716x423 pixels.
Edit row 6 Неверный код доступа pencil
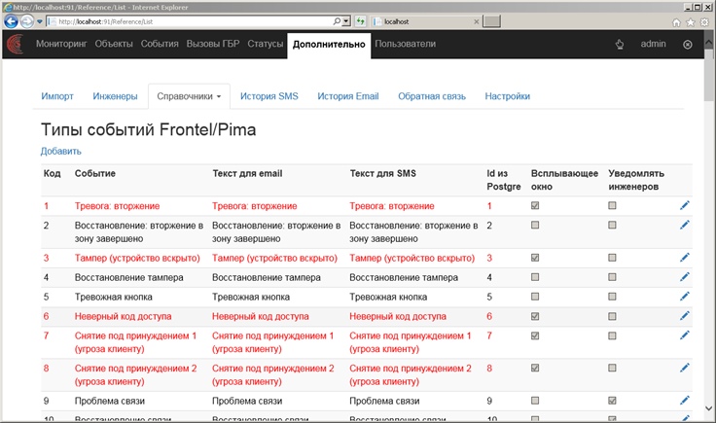[x=684, y=316]
